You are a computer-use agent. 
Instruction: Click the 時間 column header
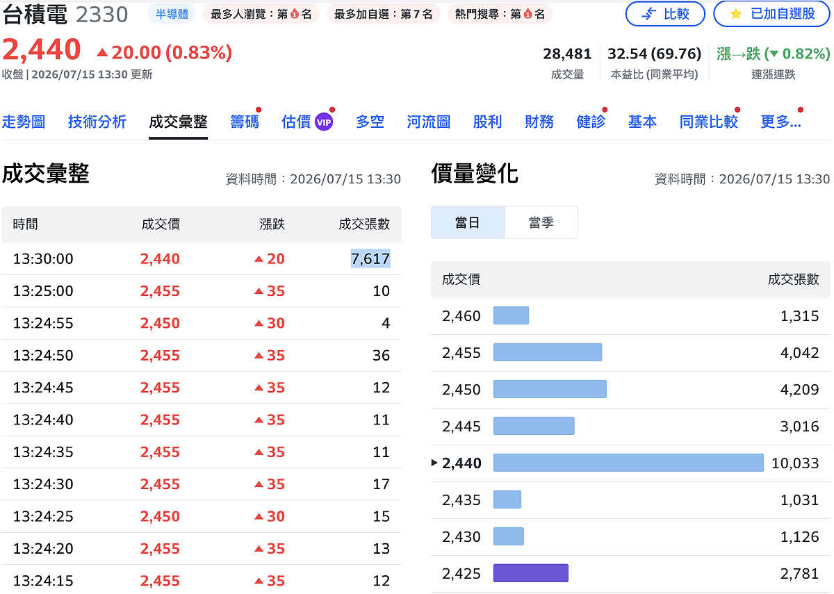click(25, 224)
